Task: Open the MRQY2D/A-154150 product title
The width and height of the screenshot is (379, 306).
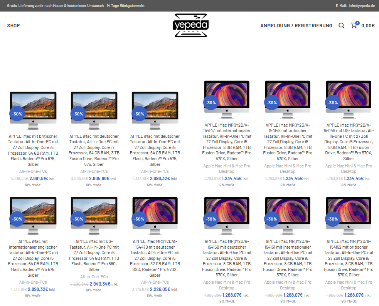Action: point(227,258)
